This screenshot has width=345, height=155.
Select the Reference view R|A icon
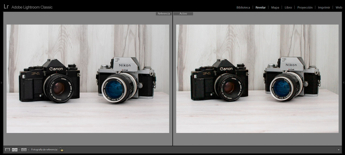coord(15,150)
